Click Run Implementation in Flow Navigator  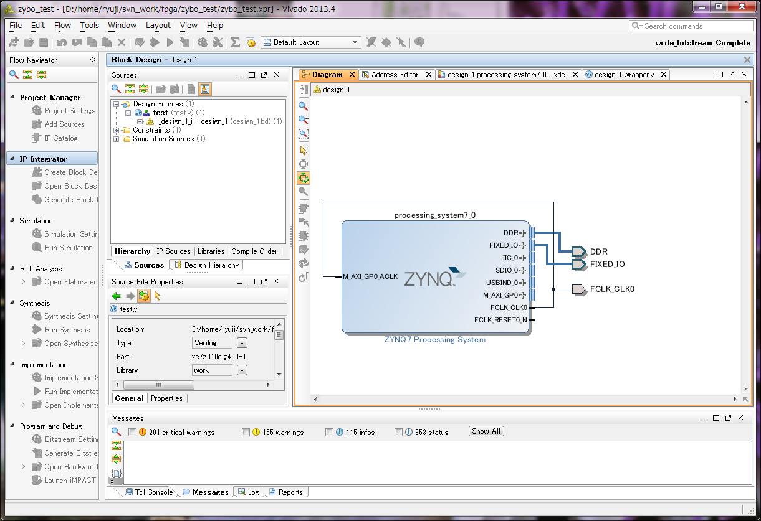click(65, 392)
